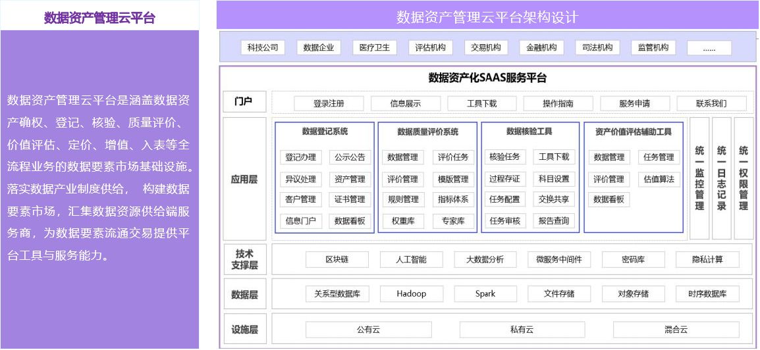The width and height of the screenshot is (760, 350).
Task: Select 登记办理 in 数据登记系统
Action: coord(300,157)
